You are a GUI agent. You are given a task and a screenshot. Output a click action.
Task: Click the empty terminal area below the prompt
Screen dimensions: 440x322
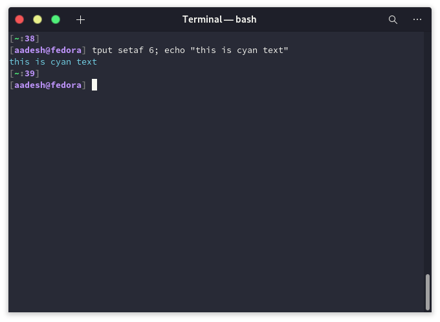(x=216, y=197)
